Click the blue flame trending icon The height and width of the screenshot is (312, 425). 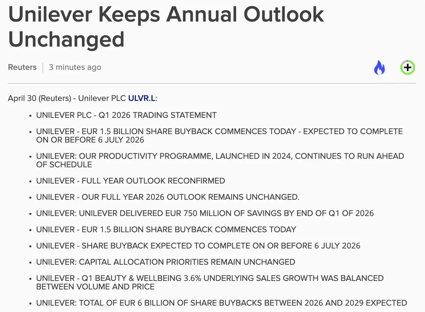pyautogui.click(x=379, y=67)
